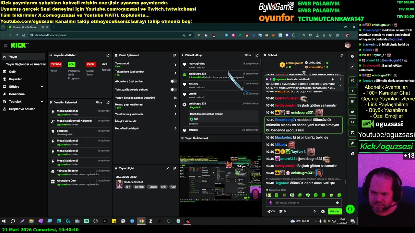Click the chat bubble icon in right toolbar
The image size is (415, 233).
pyautogui.click(x=352, y=112)
